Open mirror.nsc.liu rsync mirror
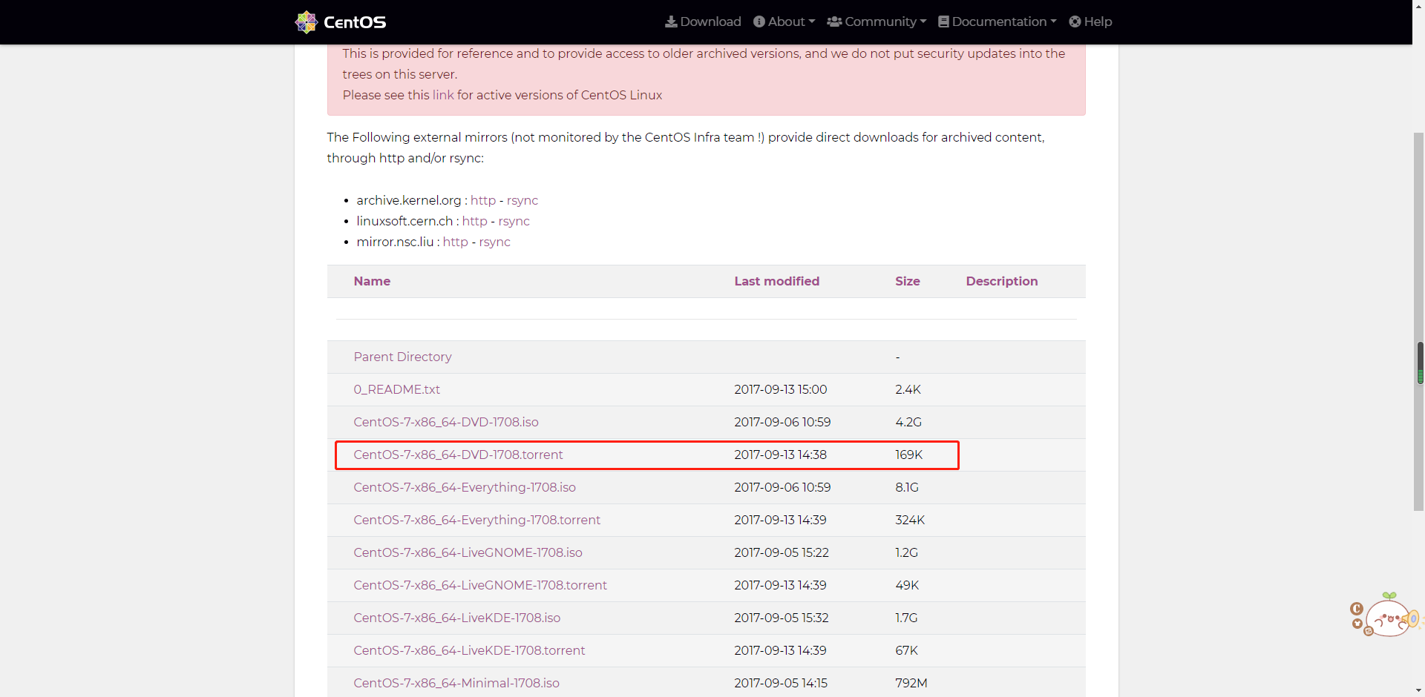The width and height of the screenshot is (1425, 697). pyautogui.click(x=495, y=242)
